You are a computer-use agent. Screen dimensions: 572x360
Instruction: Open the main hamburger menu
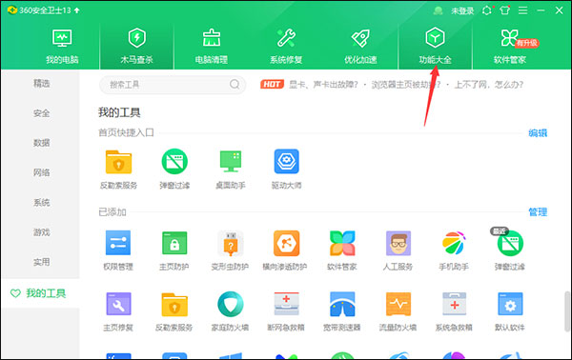522,10
